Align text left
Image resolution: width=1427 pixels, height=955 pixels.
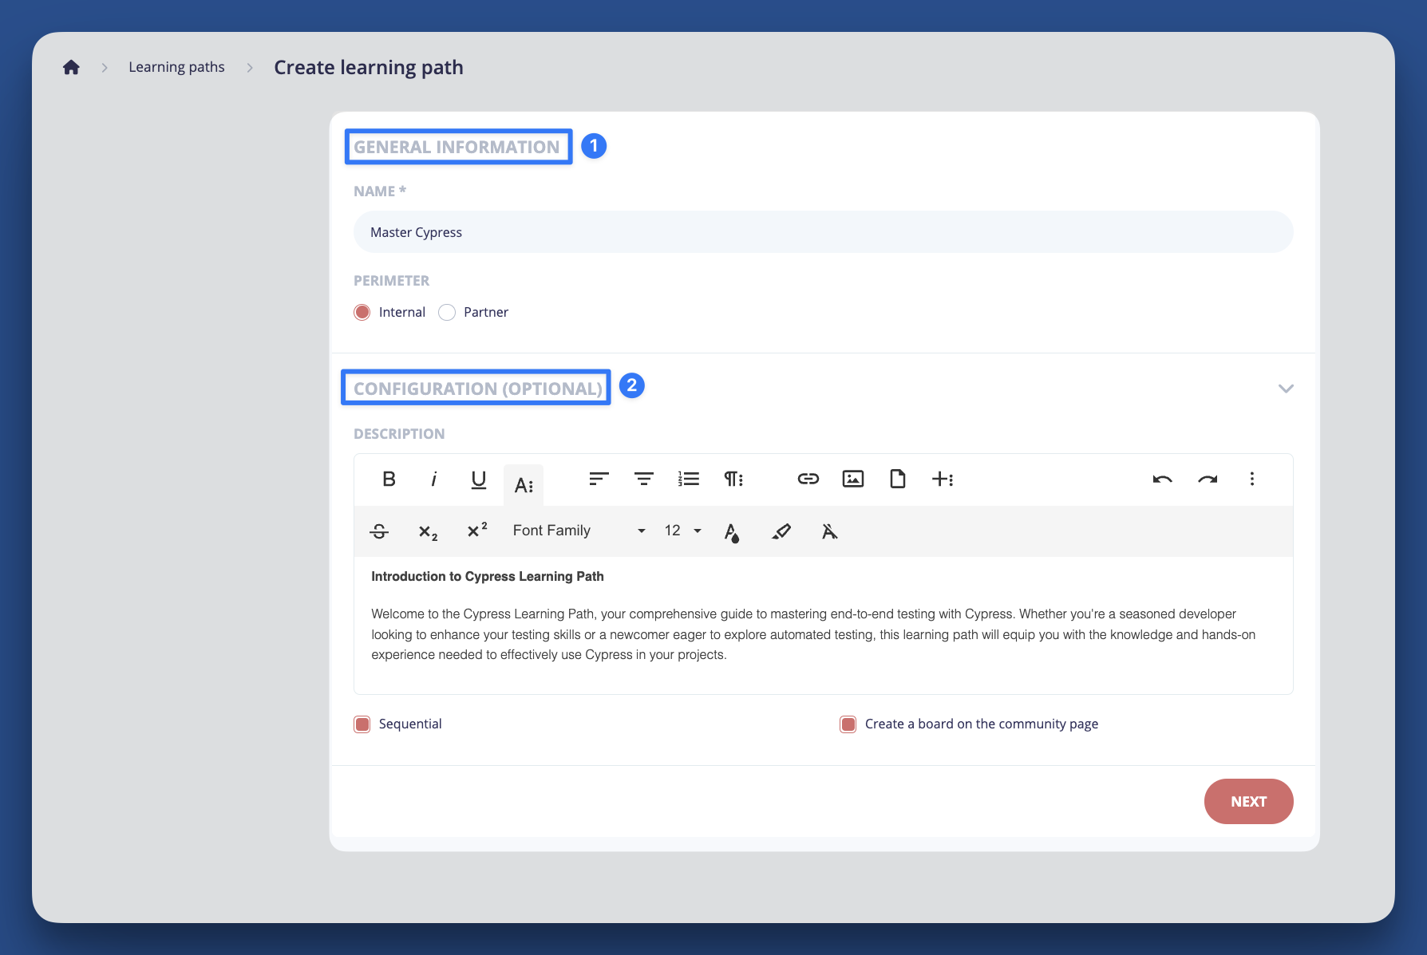599,479
